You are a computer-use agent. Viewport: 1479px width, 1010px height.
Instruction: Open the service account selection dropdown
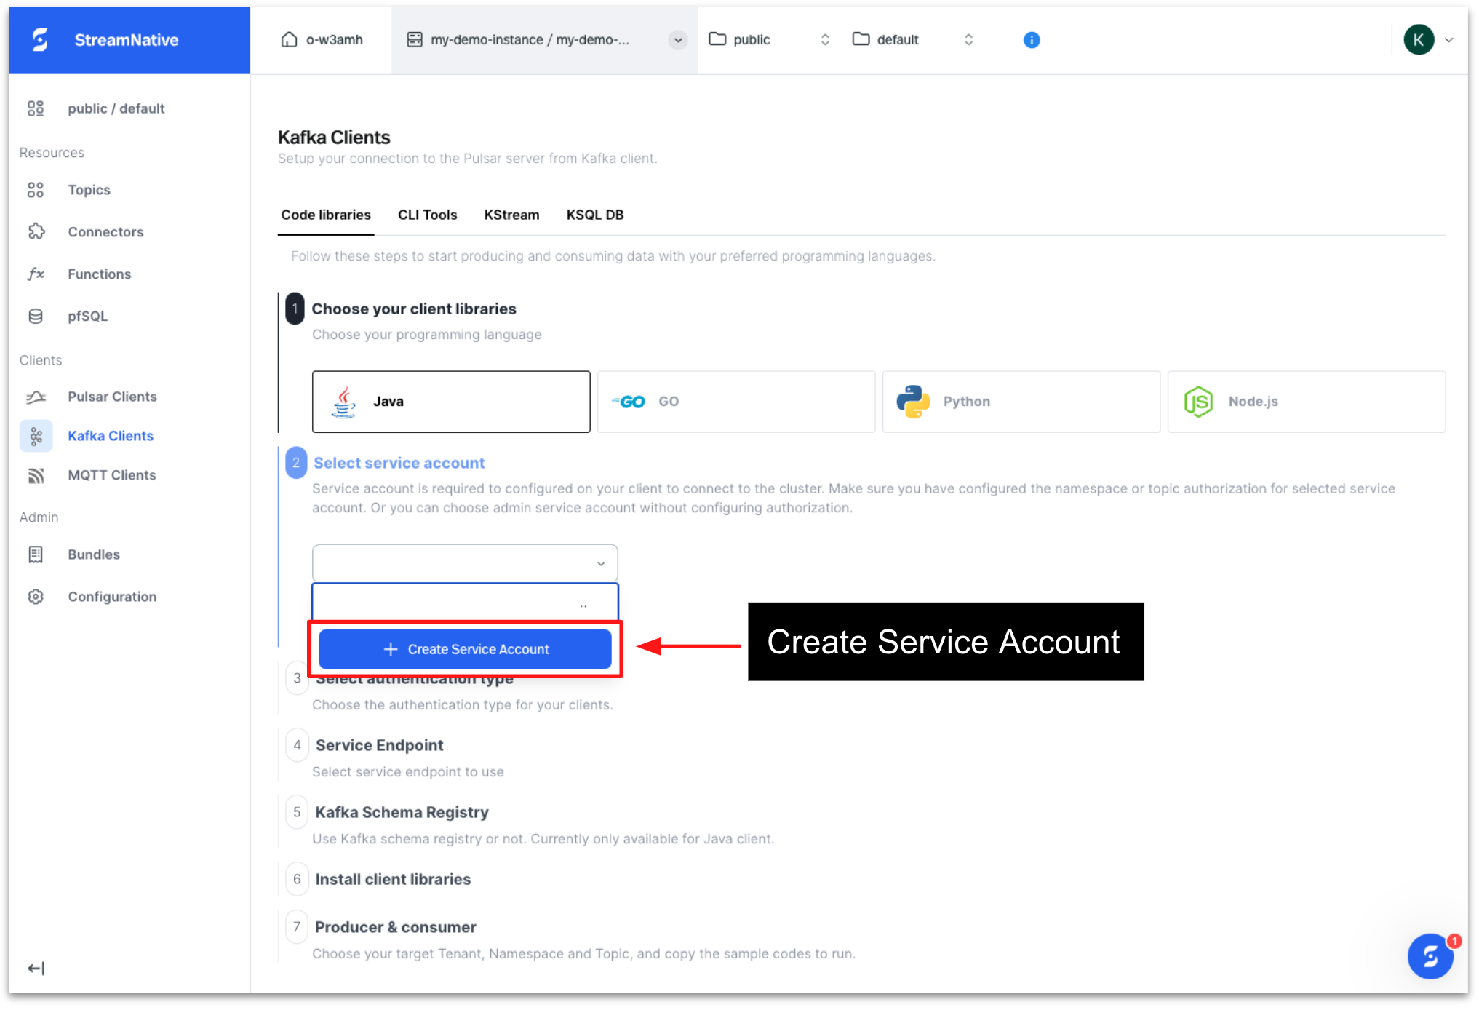tap(464, 562)
